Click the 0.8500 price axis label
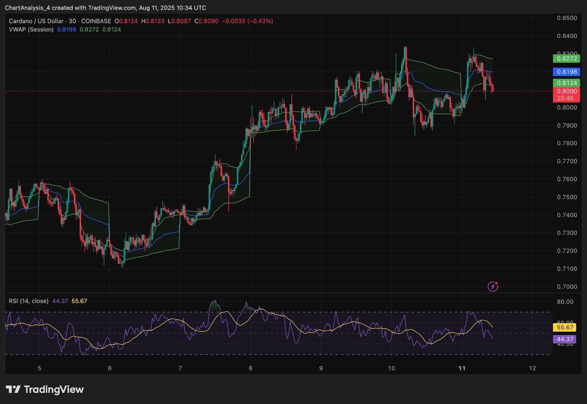587x404 pixels. pos(566,18)
